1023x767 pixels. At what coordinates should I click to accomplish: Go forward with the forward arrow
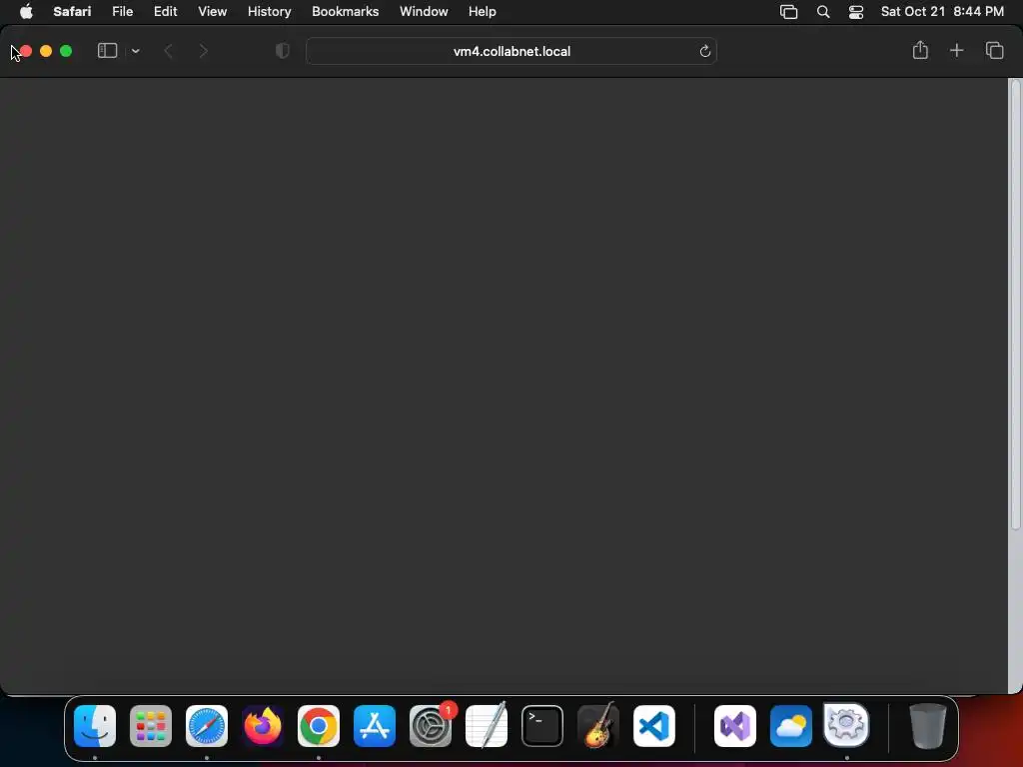coord(204,51)
